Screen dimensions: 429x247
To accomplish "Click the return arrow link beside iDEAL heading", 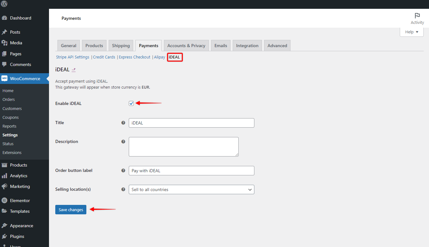I will coord(74,70).
